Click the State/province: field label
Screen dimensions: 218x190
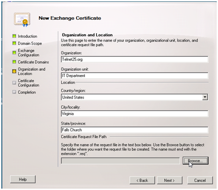[x=73, y=123]
